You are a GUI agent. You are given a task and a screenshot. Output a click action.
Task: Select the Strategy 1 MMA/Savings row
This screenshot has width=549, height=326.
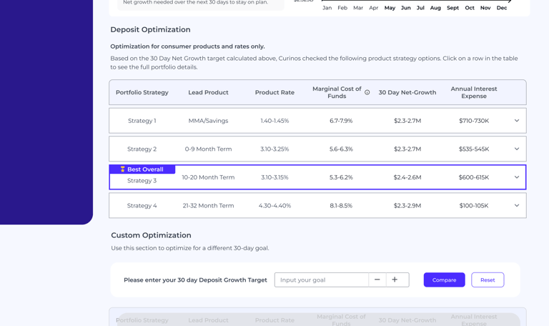click(x=208, y=121)
